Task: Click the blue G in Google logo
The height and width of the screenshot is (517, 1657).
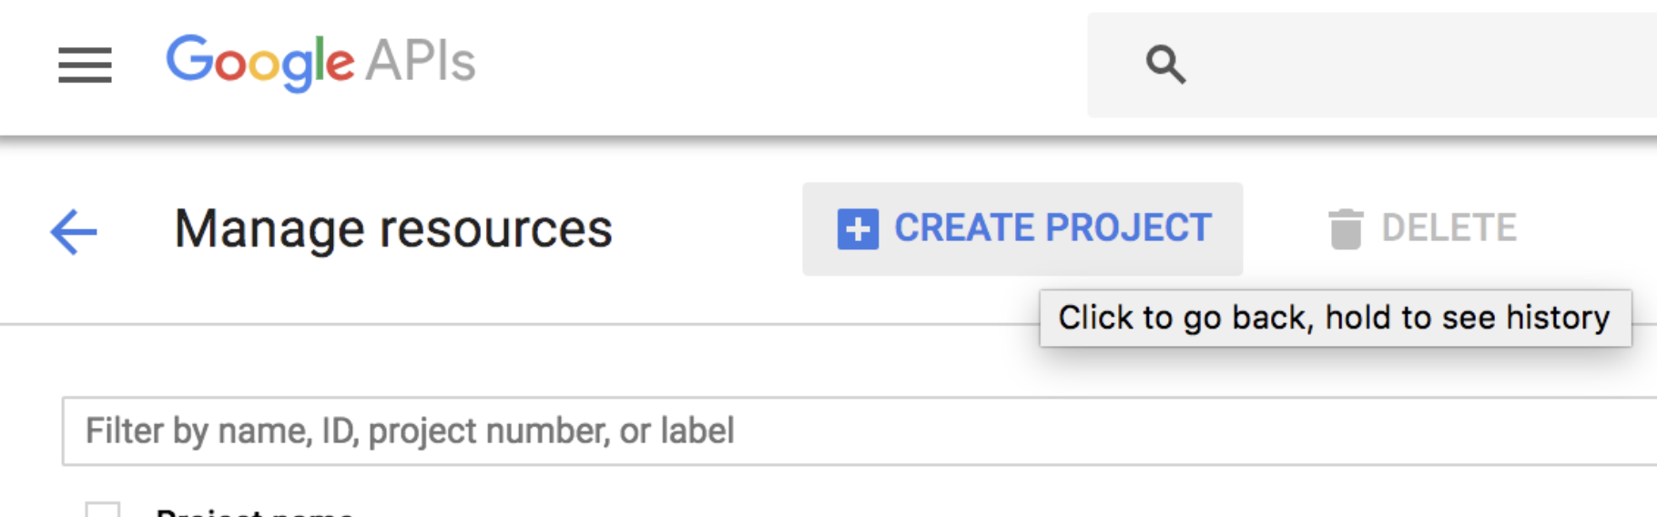Action: [x=188, y=59]
